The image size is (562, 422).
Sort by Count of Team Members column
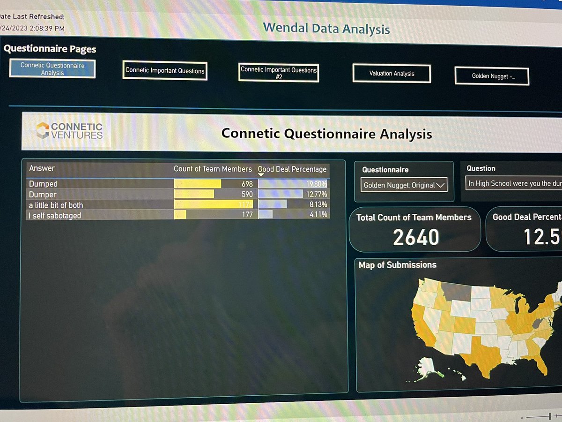213,169
